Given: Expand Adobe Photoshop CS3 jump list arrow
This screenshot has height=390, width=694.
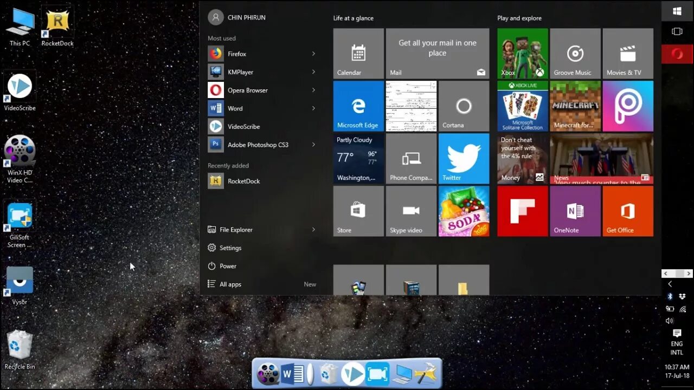Looking at the screenshot, I should coord(313,145).
